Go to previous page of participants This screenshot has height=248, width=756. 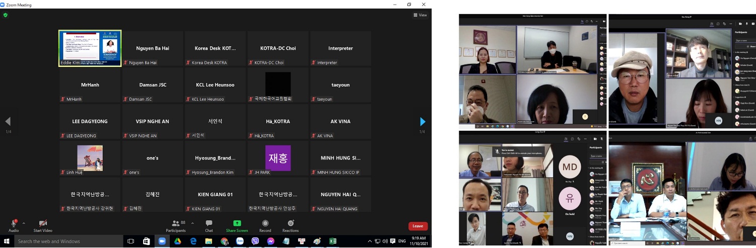coord(8,122)
